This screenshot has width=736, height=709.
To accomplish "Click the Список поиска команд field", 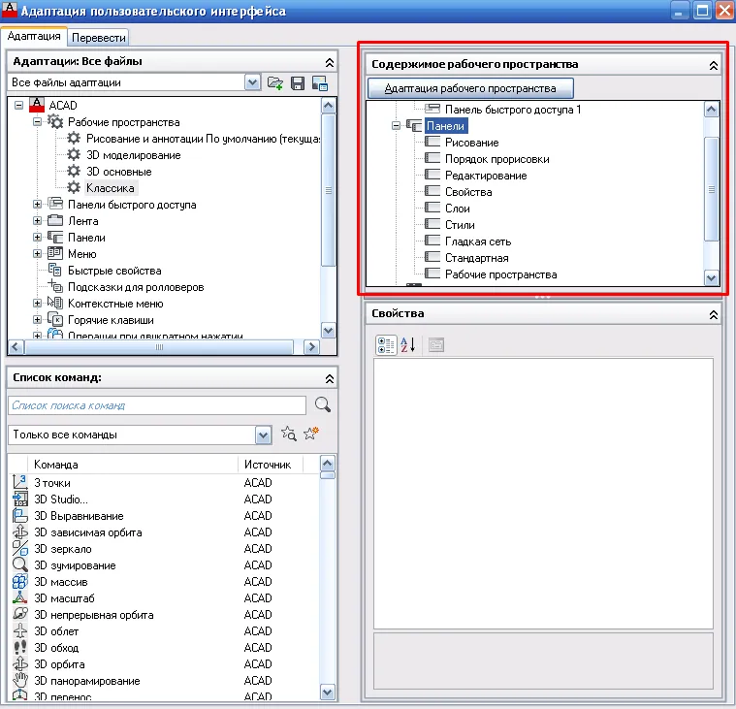I will coord(157,405).
